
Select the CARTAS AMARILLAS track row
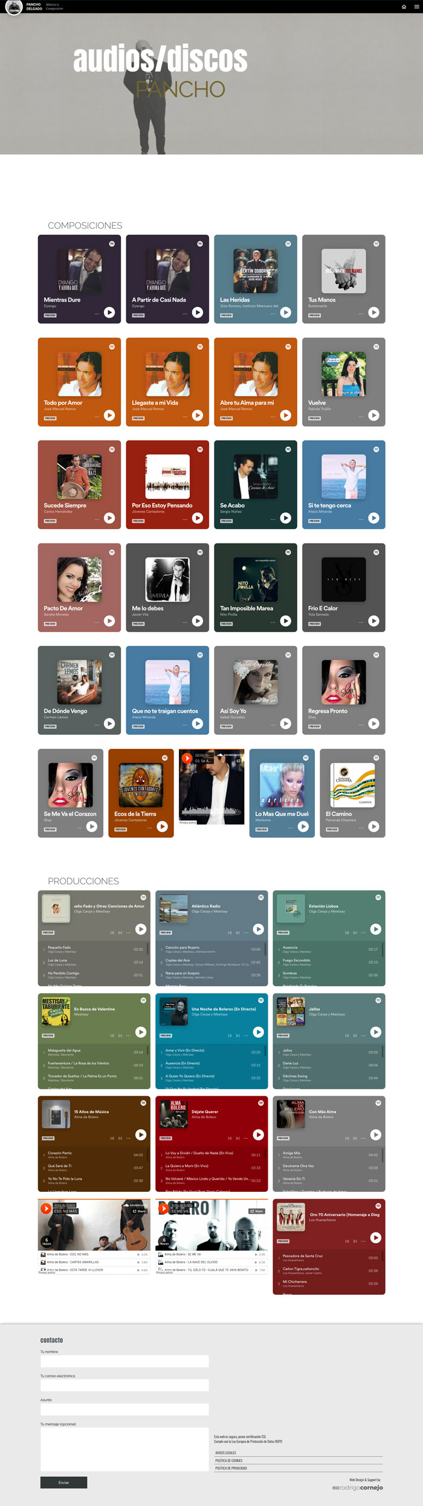[x=94, y=1262]
